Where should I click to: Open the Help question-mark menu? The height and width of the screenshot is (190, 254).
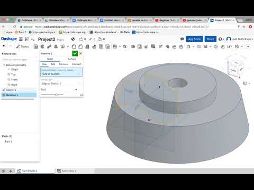(x=221, y=39)
